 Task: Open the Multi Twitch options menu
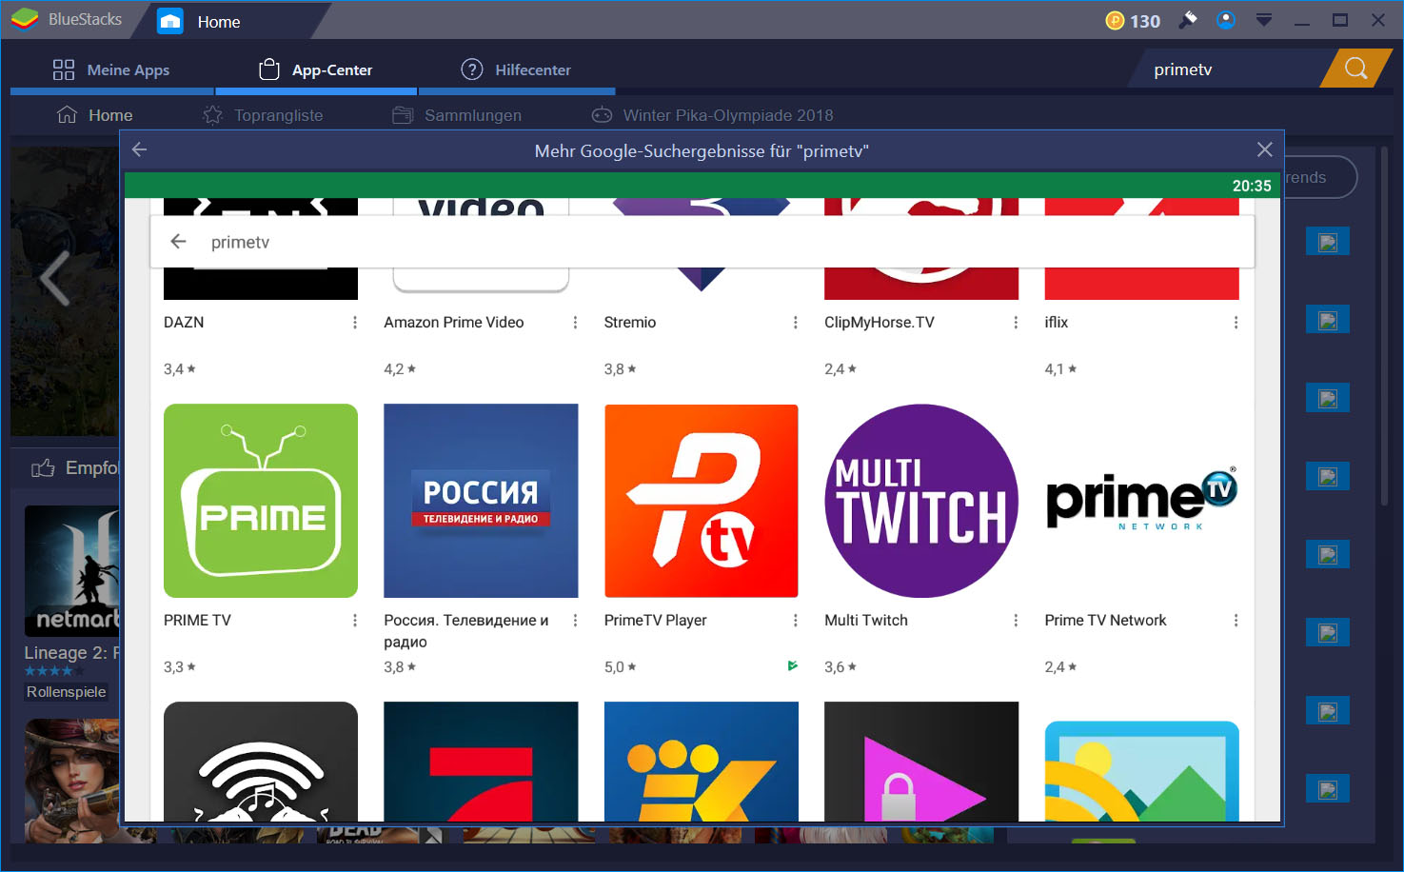1016,621
